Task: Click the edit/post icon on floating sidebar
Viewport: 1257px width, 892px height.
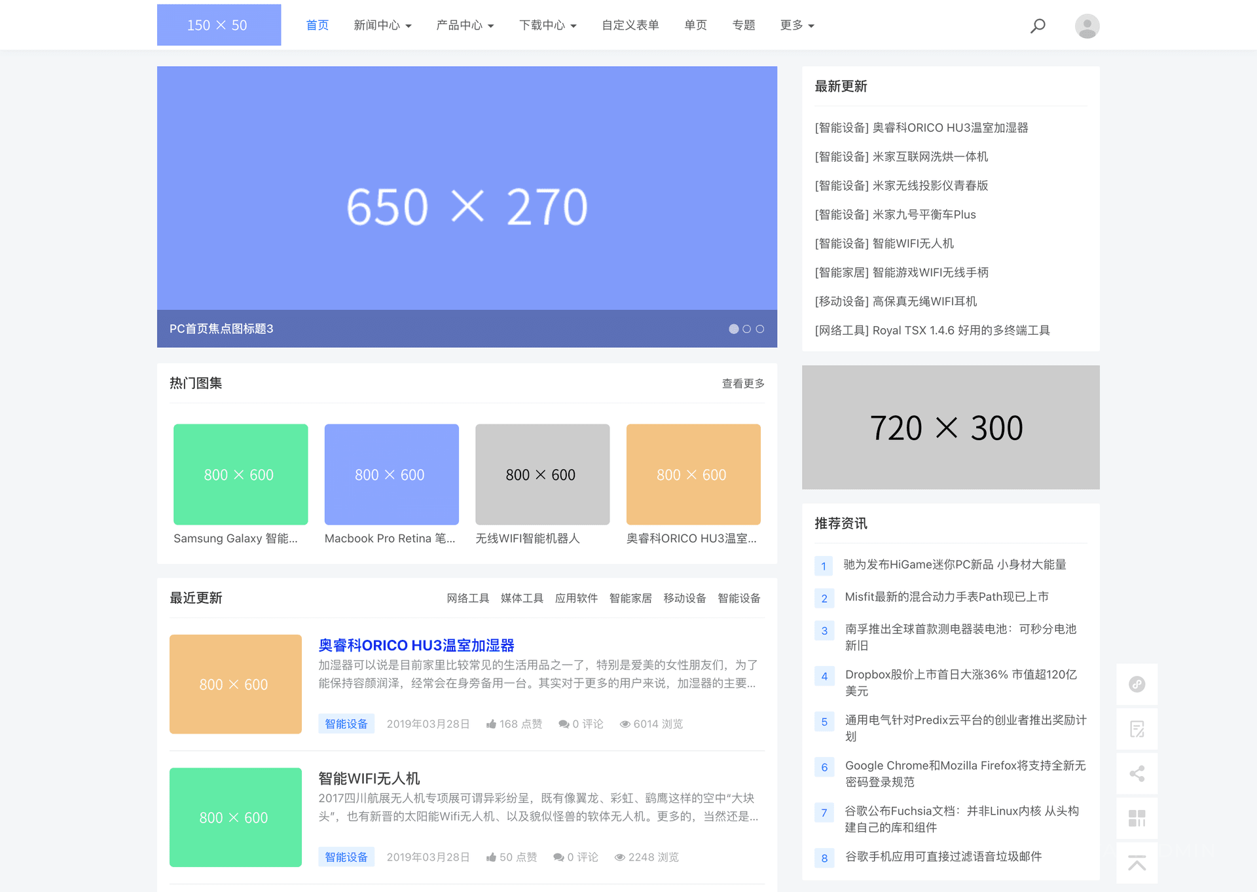Action: click(x=1137, y=729)
